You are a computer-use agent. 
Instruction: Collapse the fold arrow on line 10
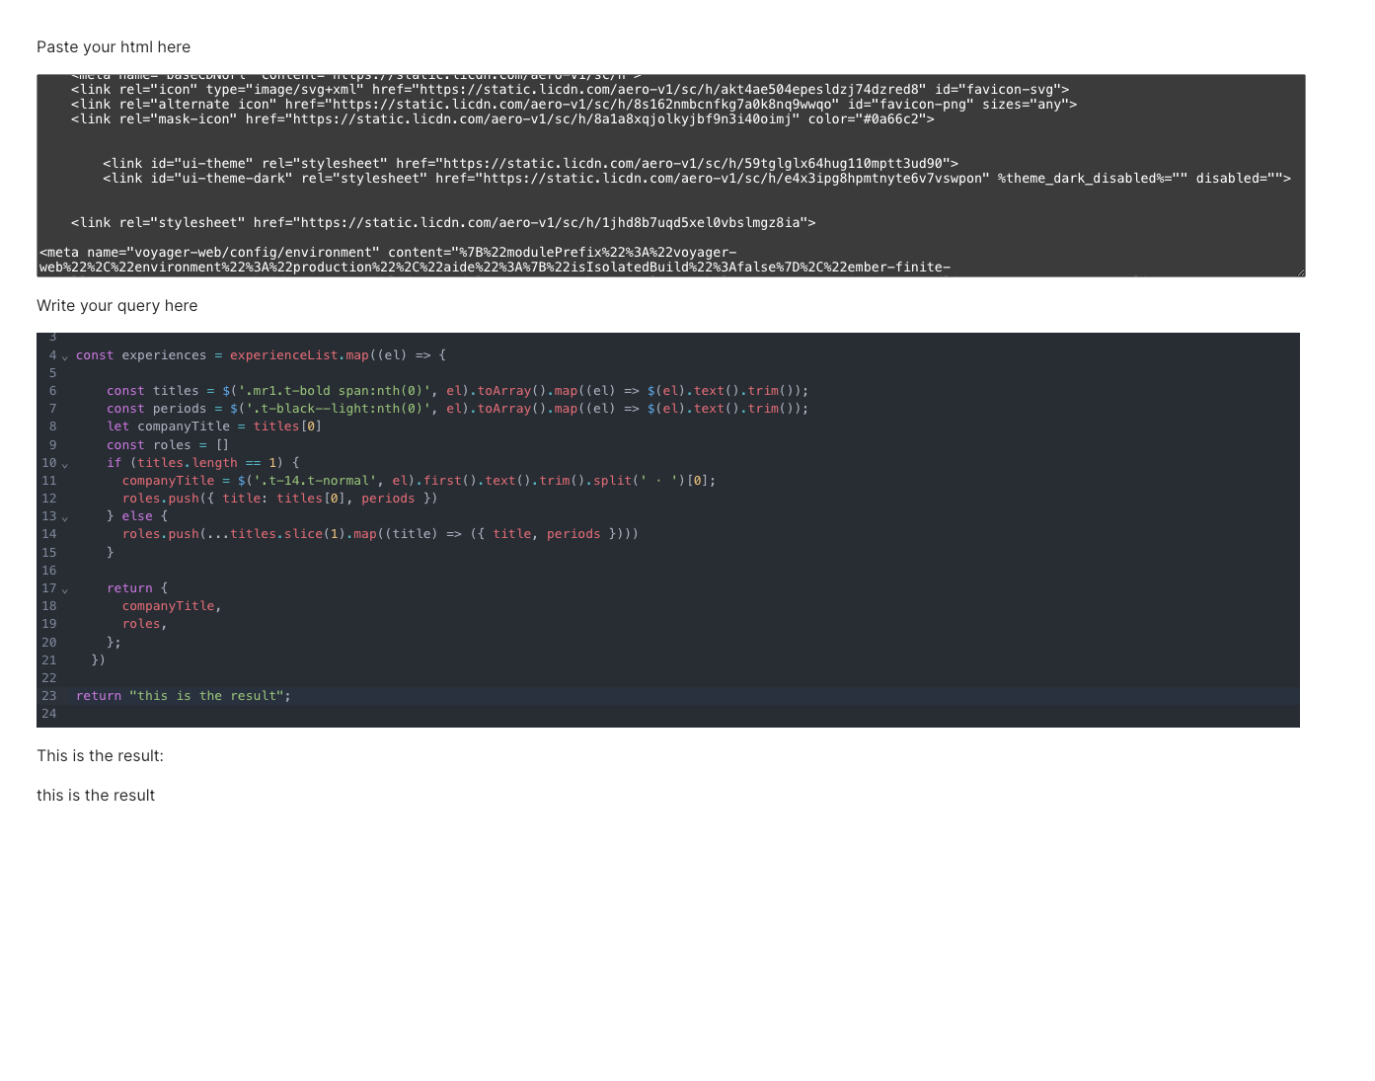[x=65, y=464]
